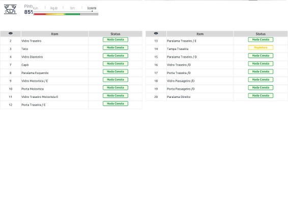288x204 pixels.
Task: Click the Status header of right table
Action: [x=261, y=34]
